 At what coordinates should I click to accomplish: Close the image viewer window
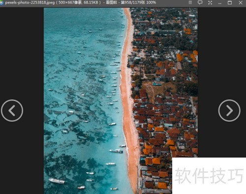click(x=241, y=2)
